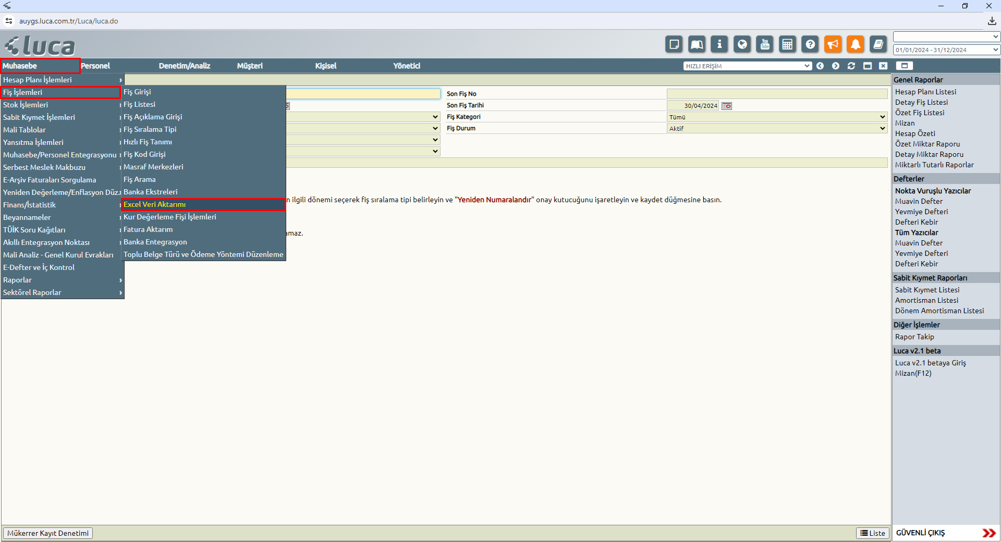Click the Son Fiş No field
This screenshot has width=1001, height=542.
(x=777, y=94)
